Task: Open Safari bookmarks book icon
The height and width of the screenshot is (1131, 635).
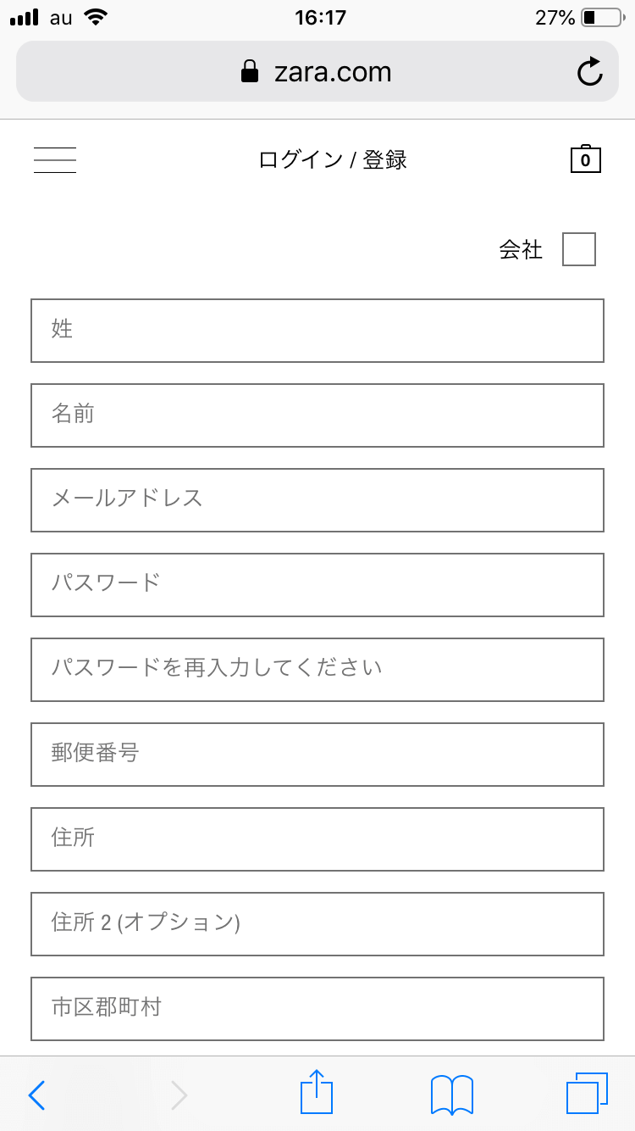Action: 452,1095
